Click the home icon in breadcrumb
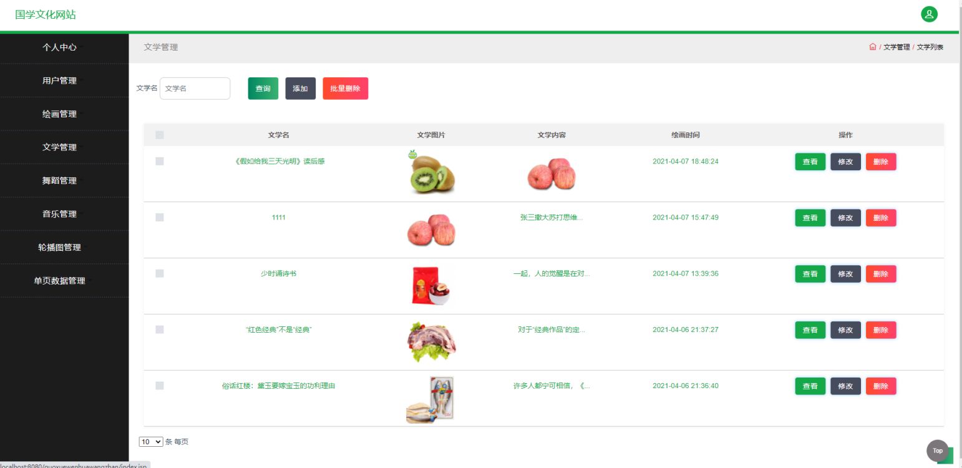 872,47
